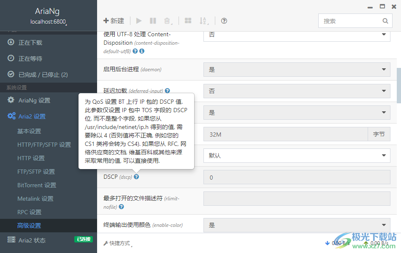Start selected tasks with the play icon
The height and width of the screenshot is (253, 401).
pos(139,21)
